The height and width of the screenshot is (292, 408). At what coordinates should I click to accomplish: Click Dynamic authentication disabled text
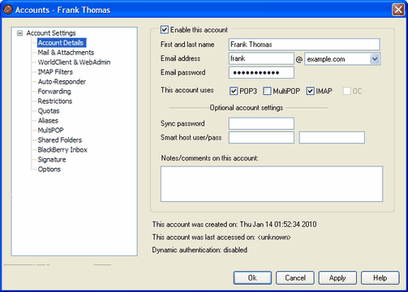200,250
